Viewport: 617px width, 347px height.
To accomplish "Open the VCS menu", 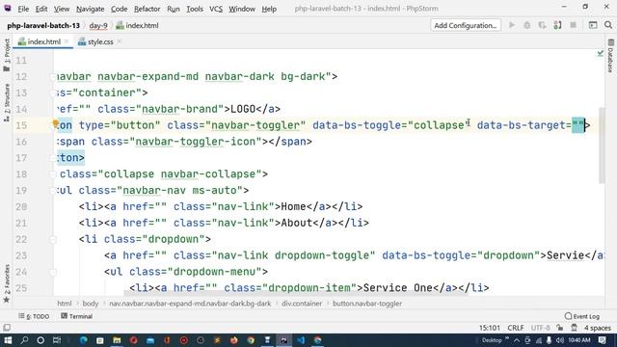I will click(x=216, y=9).
